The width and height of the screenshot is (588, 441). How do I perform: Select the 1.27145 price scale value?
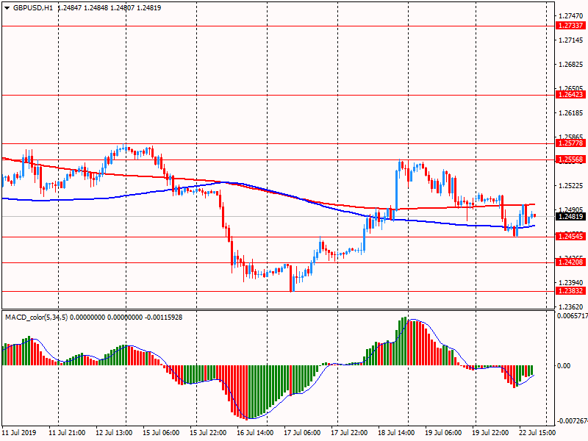click(571, 40)
